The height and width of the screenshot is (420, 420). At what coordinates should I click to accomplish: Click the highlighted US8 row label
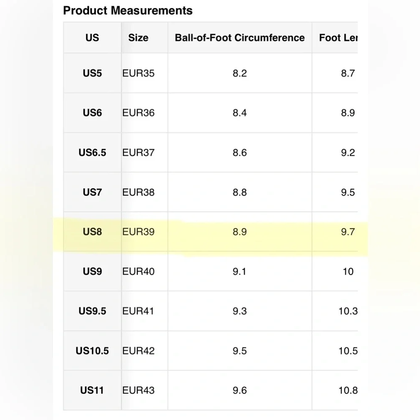click(x=92, y=232)
